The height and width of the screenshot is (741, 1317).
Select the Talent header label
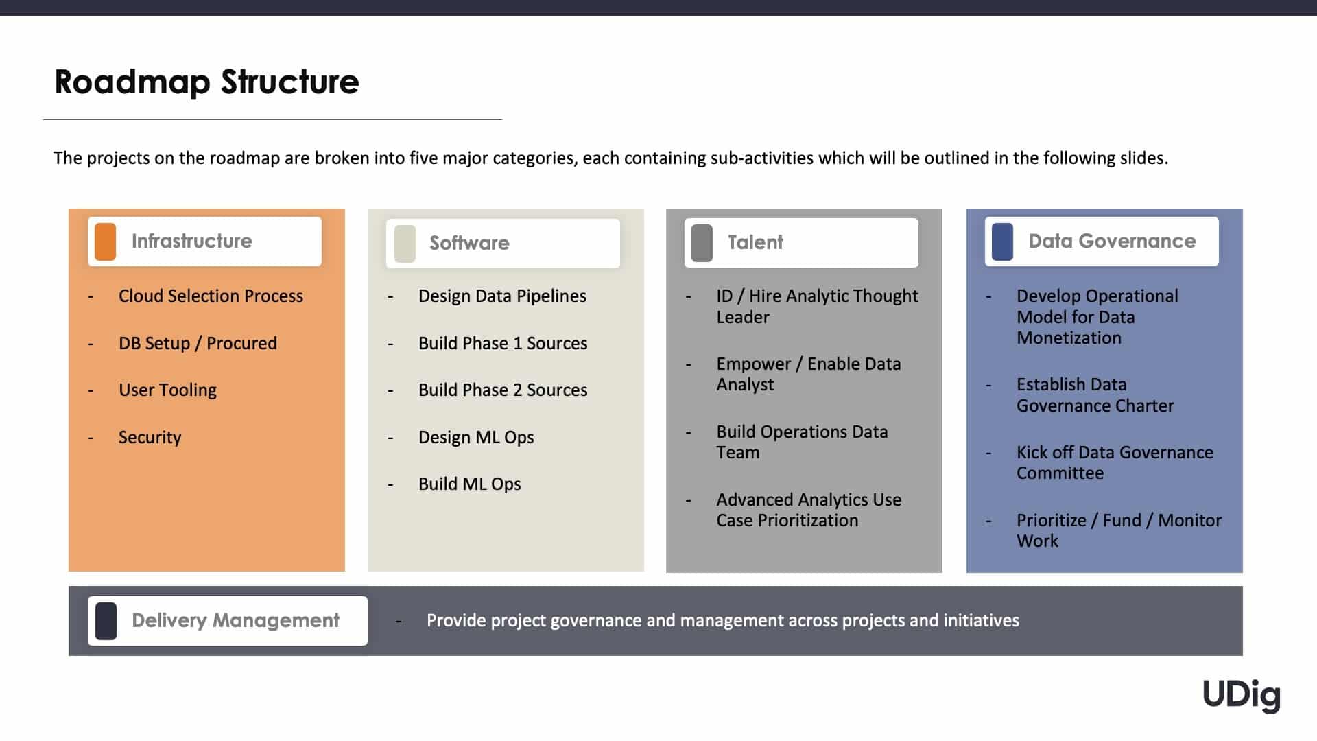(755, 242)
